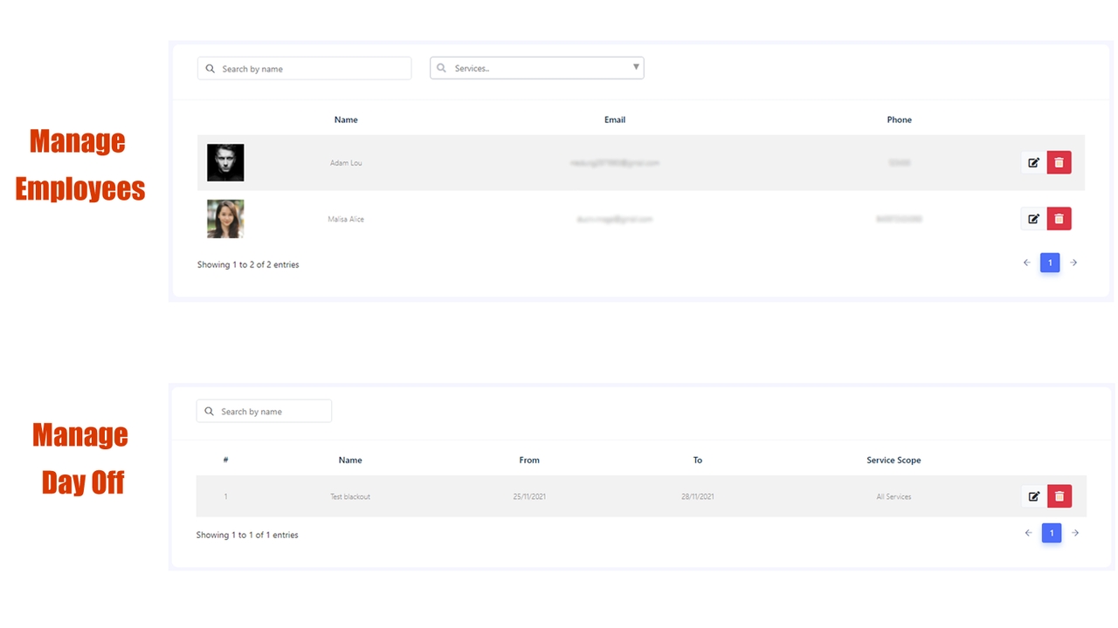Image resolution: width=1118 pixels, height=628 pixels.
Task: Select page 1 in day off pagination
Action: 1052,533
